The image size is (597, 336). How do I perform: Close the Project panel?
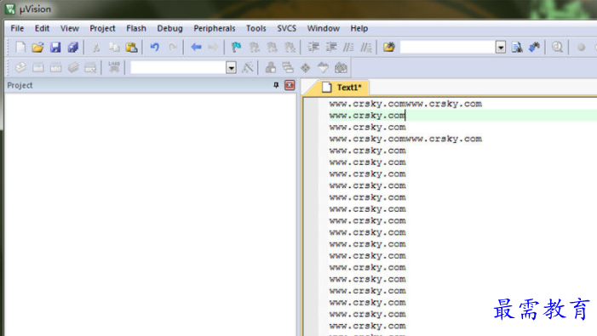point(290,85)
